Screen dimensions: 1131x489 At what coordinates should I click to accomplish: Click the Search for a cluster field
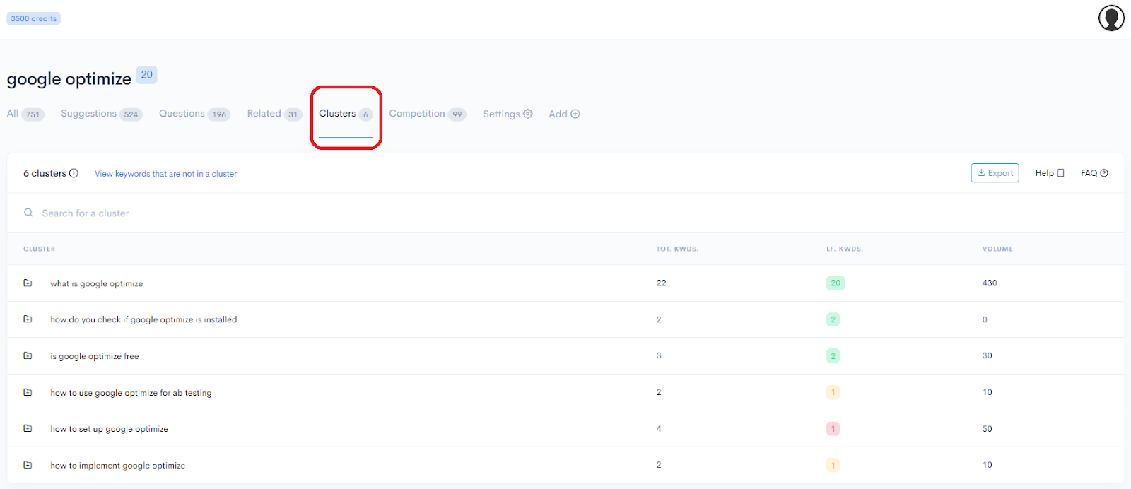pos(565,213)
